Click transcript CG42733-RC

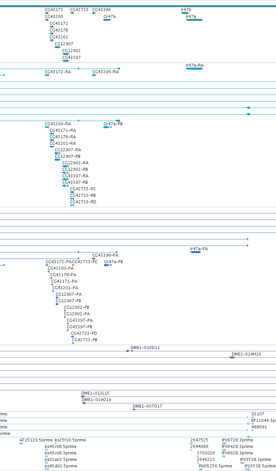click(x=83, y=189)
